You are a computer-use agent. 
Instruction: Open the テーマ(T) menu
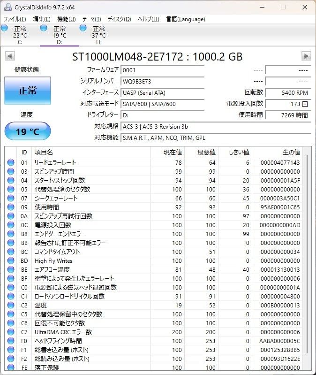(x=92, y=19)
